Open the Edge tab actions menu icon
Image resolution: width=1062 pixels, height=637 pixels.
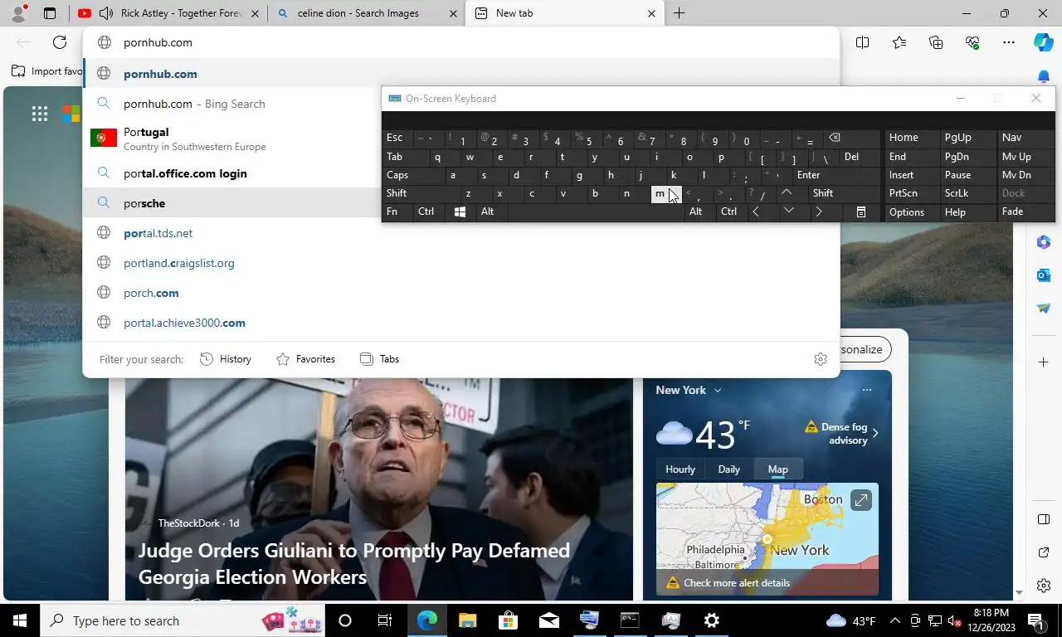point(50,13)
